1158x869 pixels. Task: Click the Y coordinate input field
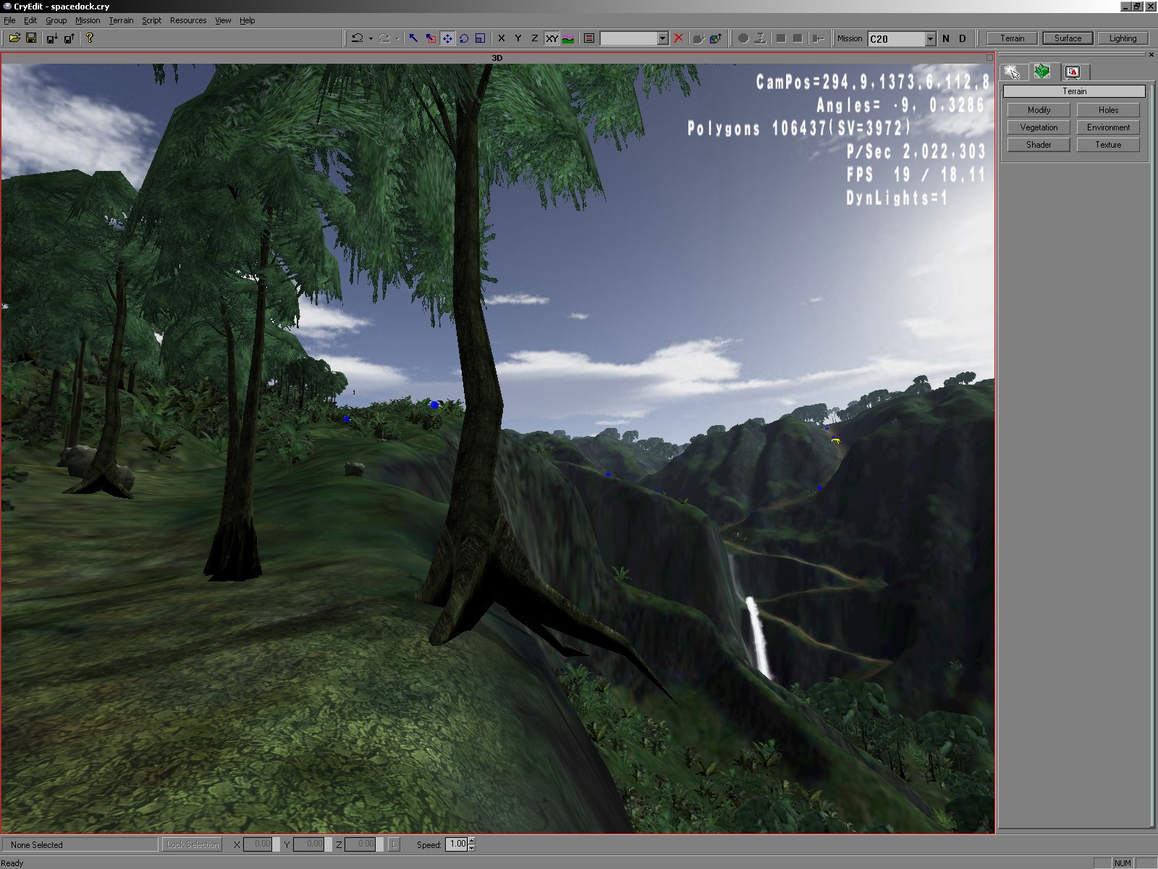[x=308, y=844]
